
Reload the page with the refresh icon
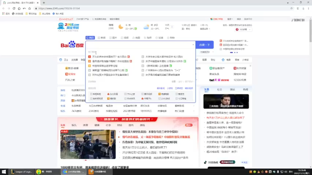[14, 8]
